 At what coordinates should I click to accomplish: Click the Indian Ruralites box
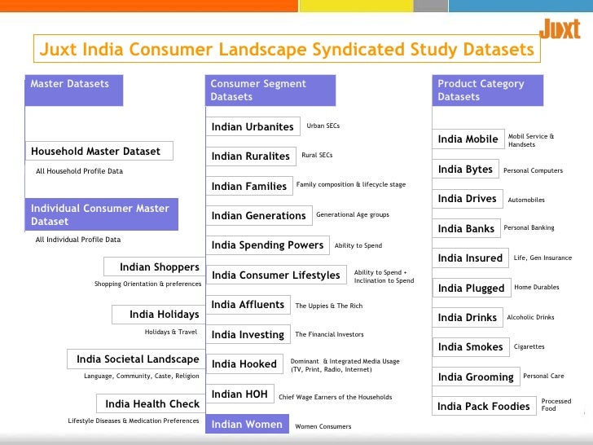click(x=251, y=156)
